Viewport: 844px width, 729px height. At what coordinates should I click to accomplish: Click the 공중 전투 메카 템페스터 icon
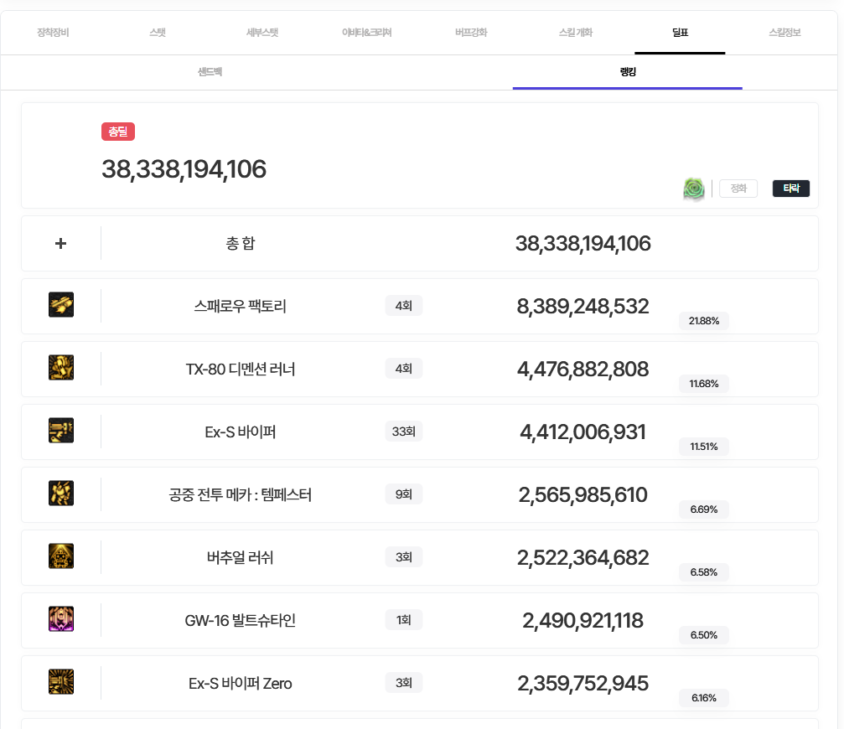pyautogui.click(x=61, y=494)
